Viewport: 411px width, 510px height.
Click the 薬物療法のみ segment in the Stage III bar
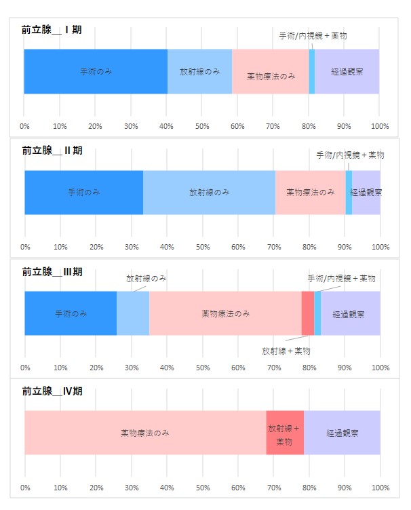(225, 313)
